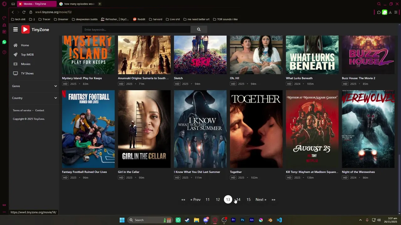This screenshot has height=225, width=401.
Task: Go to page 12
Action: [218, 200]
